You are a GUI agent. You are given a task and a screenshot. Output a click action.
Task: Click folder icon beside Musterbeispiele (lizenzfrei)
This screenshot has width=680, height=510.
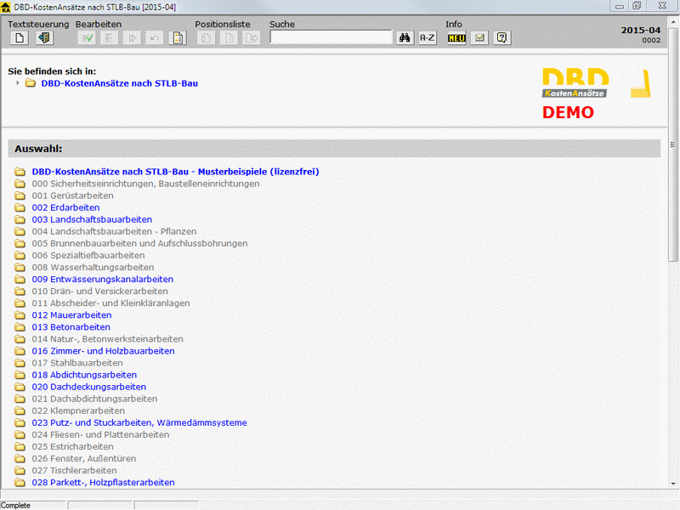click(20, 172)
